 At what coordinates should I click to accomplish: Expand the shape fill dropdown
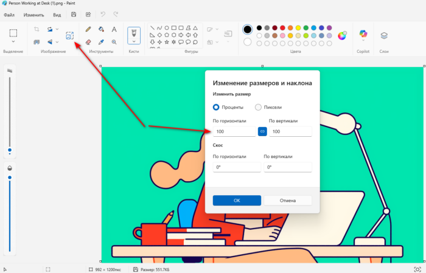click(x=217, y=42)
